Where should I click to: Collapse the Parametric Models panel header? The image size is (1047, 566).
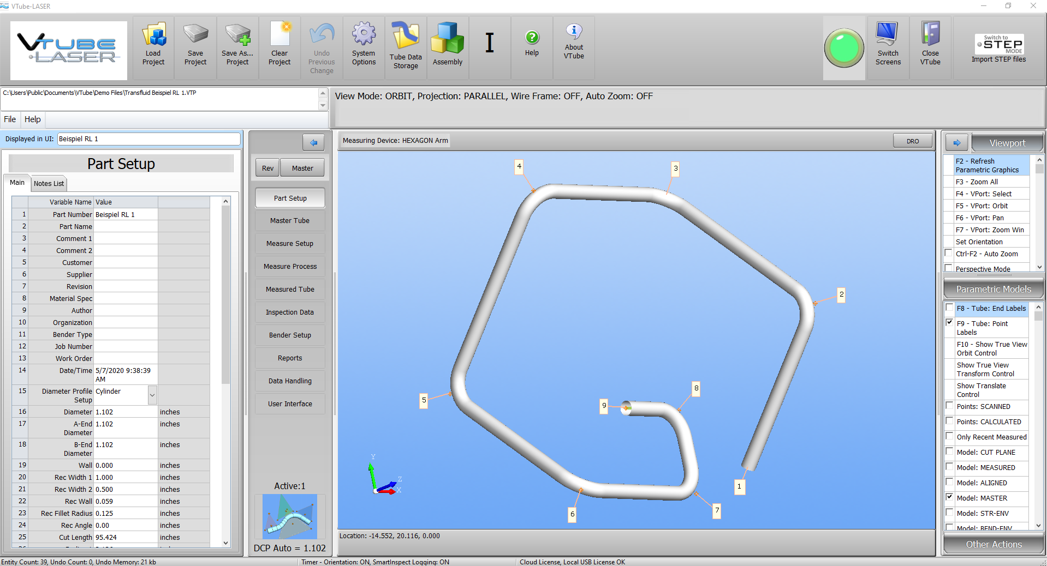993,289
